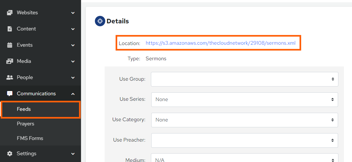
Task: Open the Events menu item
Action: coord(40,45)
